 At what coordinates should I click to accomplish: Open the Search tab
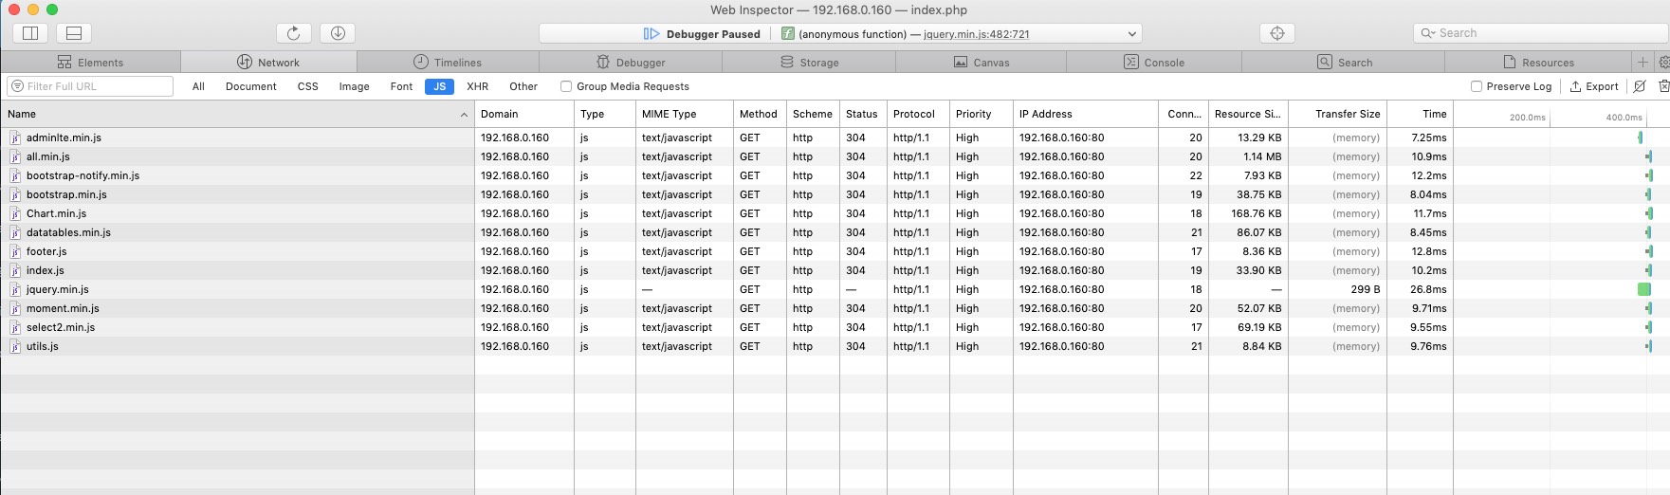pos(1344,62)
